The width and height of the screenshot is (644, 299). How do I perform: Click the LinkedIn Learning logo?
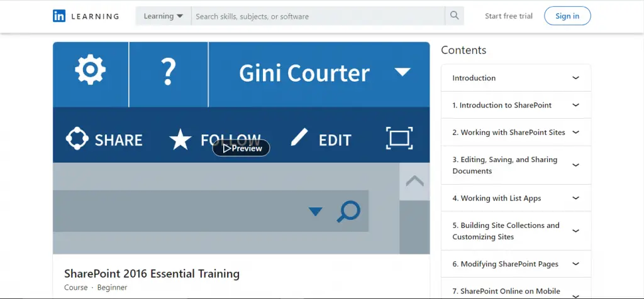(x=86, y=16)
